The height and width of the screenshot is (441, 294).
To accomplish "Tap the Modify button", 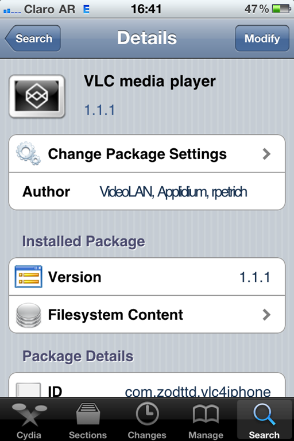I will [262, 38].
